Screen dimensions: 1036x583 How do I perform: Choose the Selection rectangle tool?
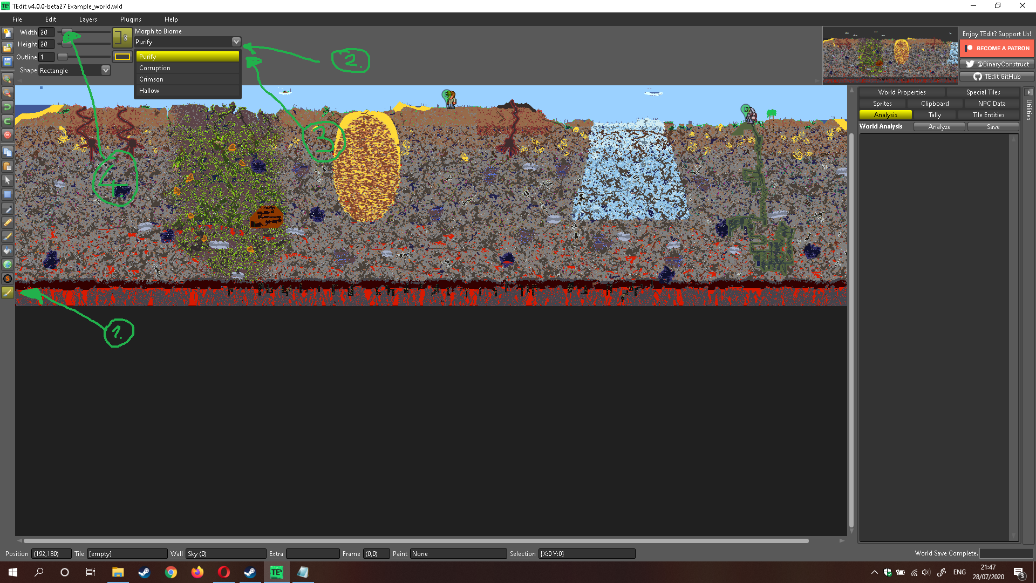click(8, 194)
